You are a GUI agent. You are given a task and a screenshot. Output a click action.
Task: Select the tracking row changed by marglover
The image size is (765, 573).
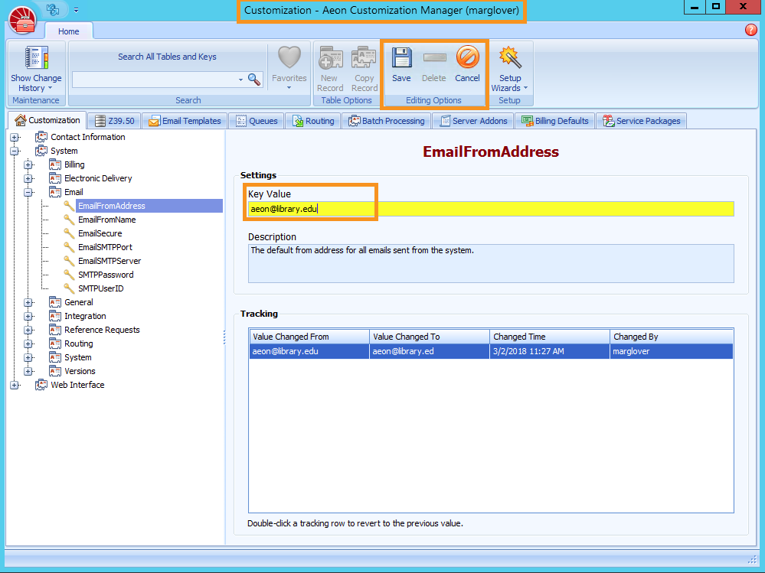[x=490, y=351]
